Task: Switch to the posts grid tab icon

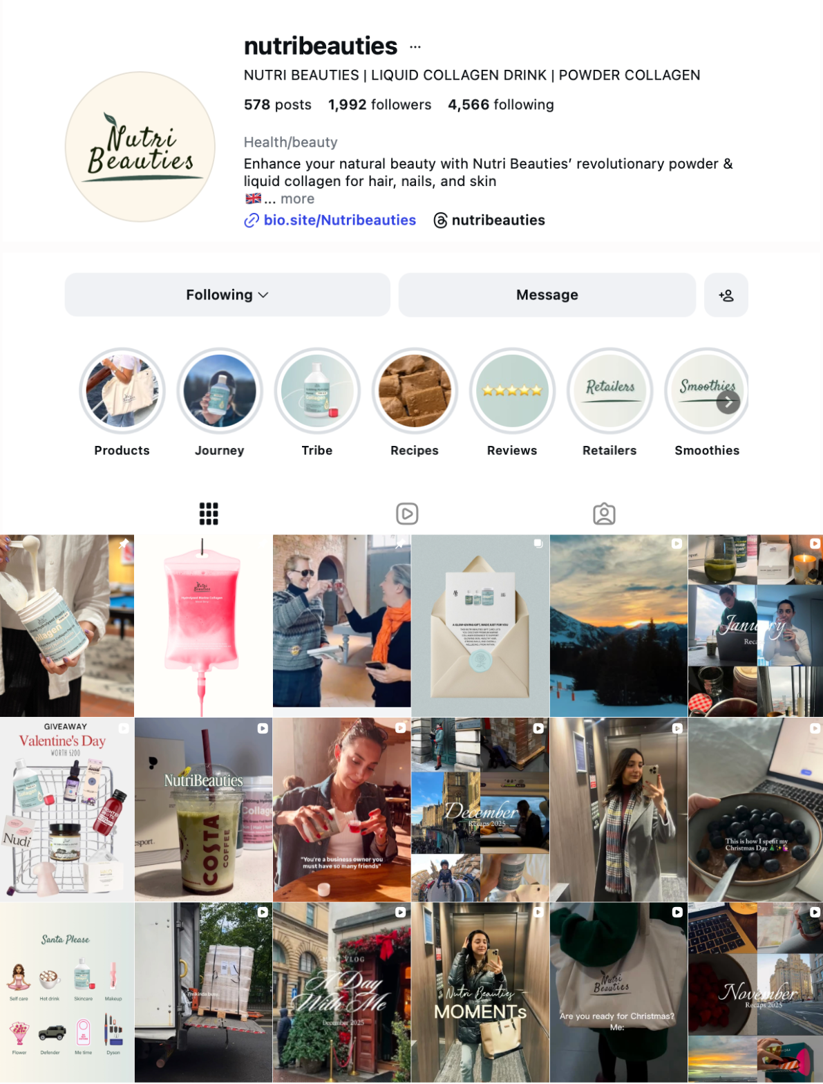Action: (x=209, y=514)
